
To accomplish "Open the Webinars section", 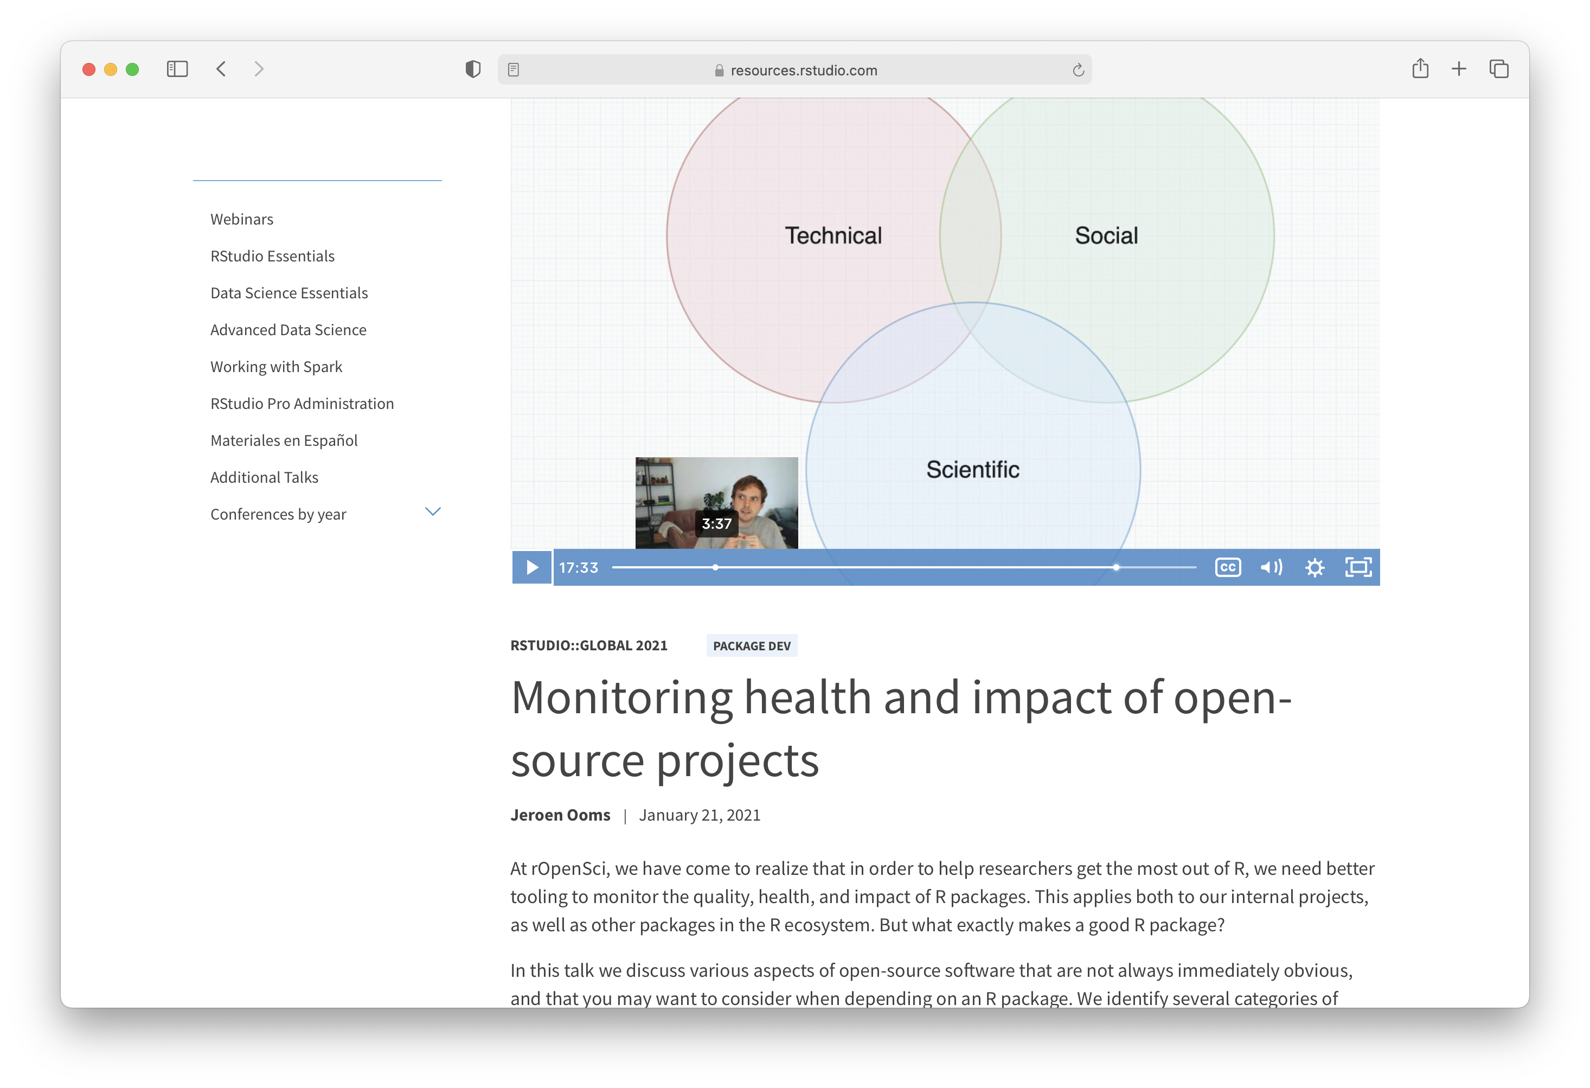I will (241, 218).
